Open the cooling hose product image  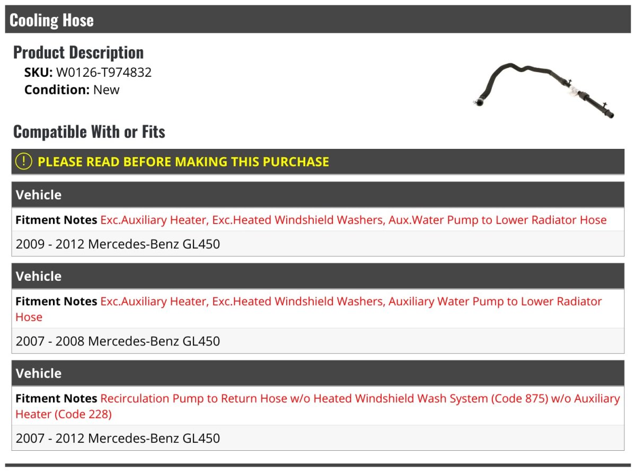pos(544,91)
